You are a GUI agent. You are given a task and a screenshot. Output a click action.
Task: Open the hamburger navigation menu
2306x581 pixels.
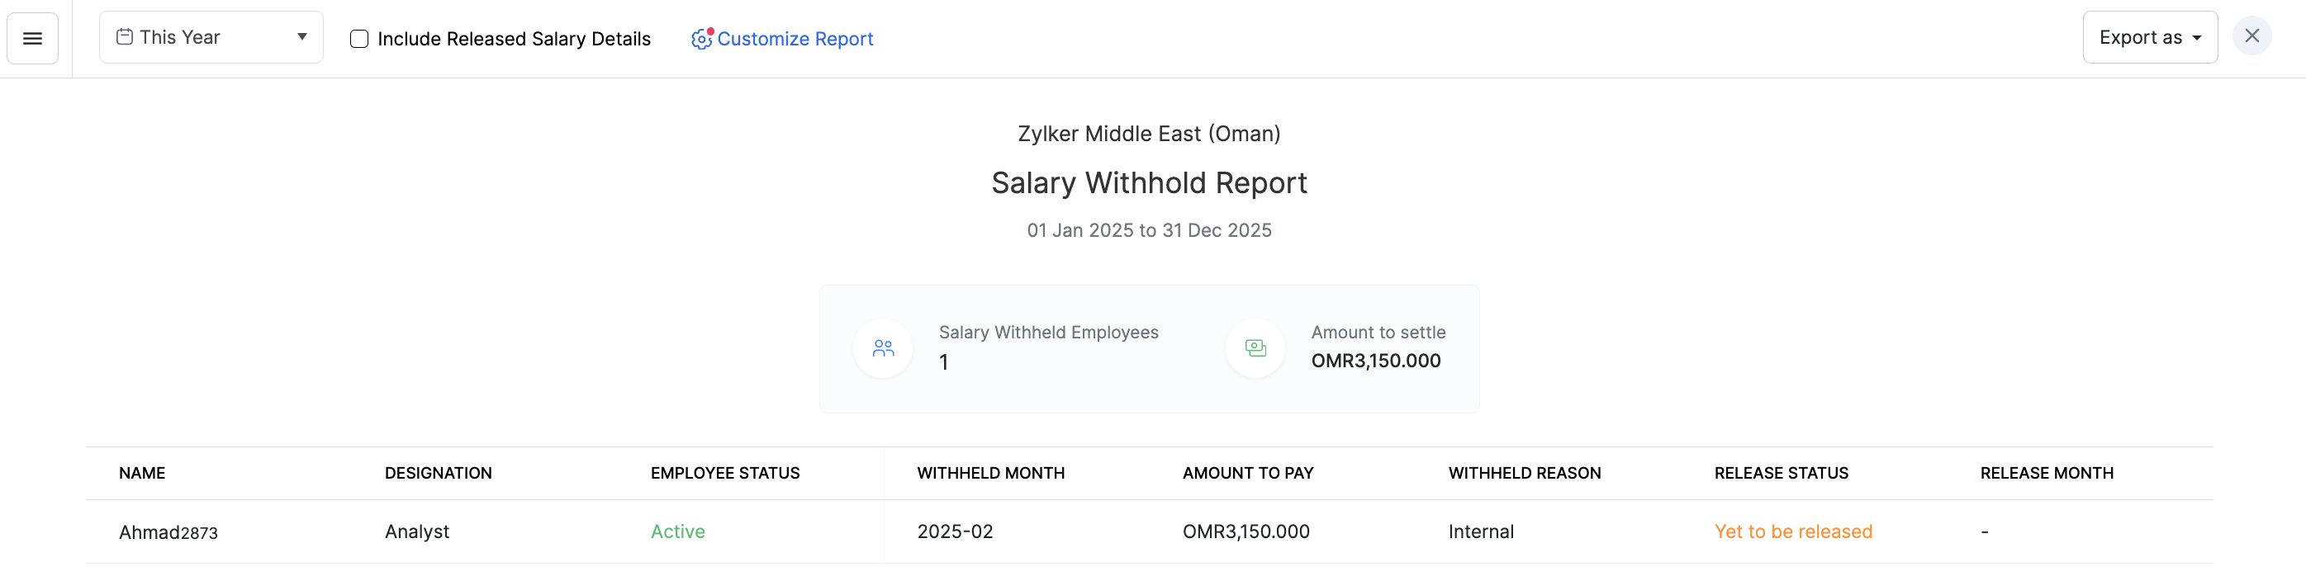[32, 39]
